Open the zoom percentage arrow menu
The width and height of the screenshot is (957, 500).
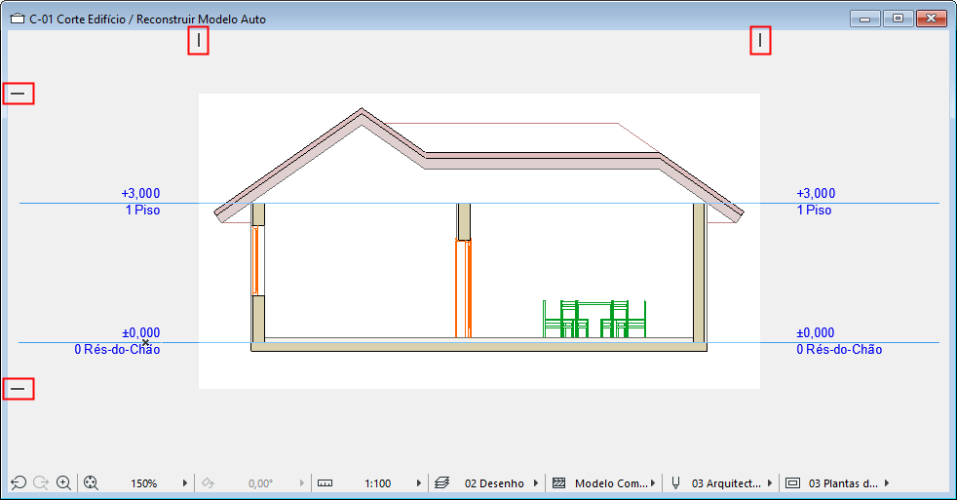[185, 482]
